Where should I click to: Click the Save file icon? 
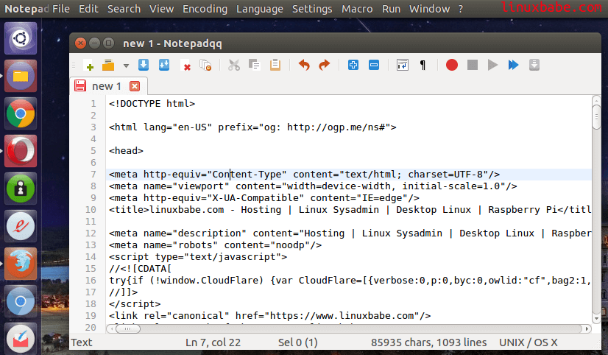[144, 66]
